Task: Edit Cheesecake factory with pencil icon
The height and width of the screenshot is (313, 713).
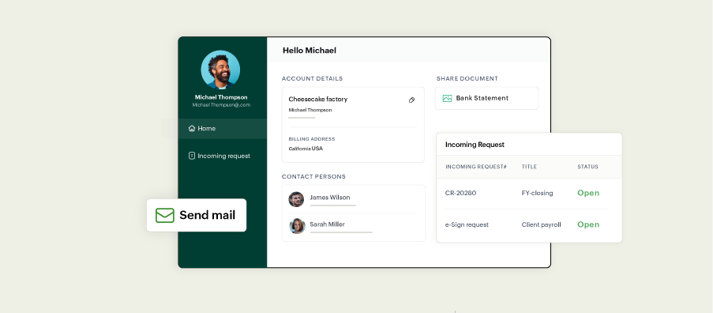Action: coord(411,100)
